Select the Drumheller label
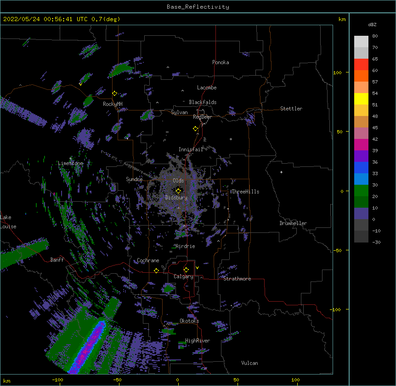This screenshot has width=396, height=386. click(293, 223)
